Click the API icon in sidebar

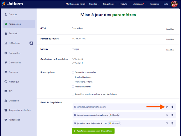click(x=6, y=91)
